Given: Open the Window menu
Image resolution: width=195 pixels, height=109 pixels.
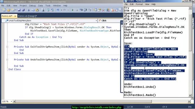Looking at the screenshot, I should (x=57, y=6).
